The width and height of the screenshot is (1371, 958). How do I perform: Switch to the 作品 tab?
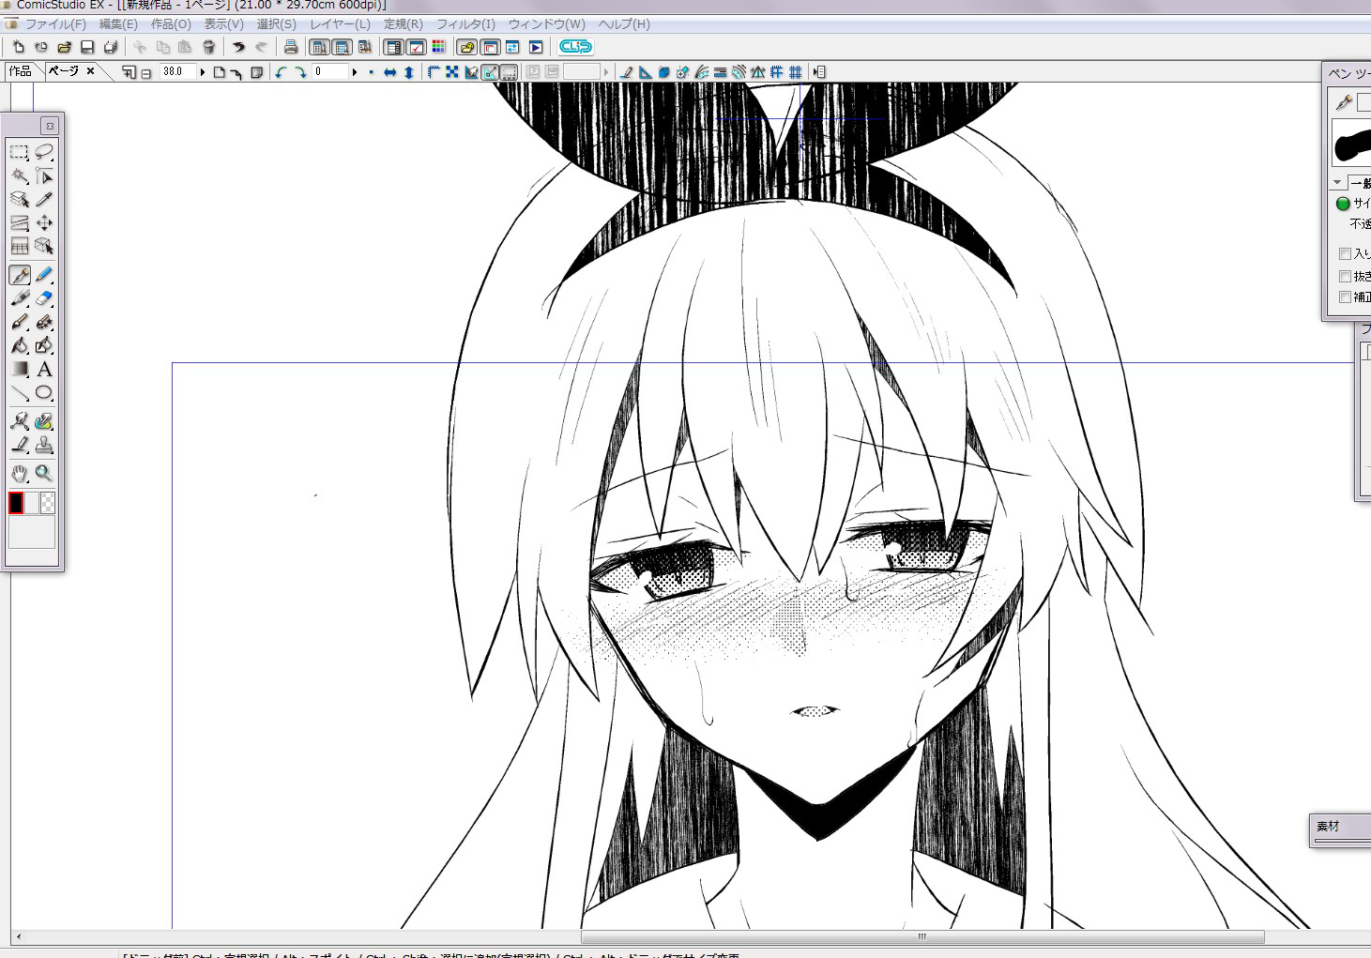click(21, 71)
